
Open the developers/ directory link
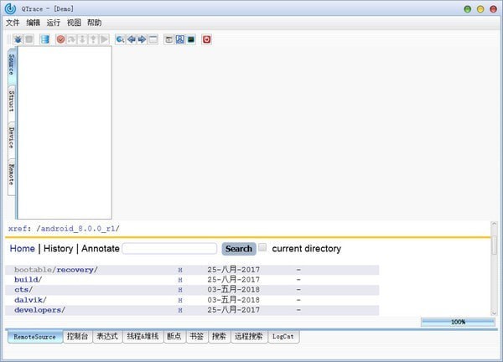pos(39,310)
